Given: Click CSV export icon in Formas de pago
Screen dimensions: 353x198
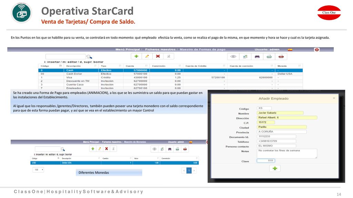Looking at the screenshot, I should click(x=269, y=57).
